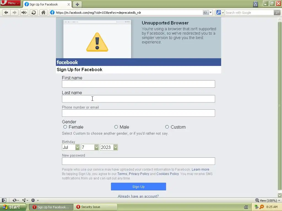282x211 pixels.
Task: Select the Female gender option
Action: tap(65, 127)
